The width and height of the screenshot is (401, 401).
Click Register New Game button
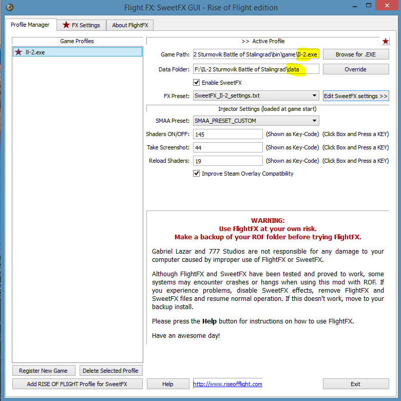[x=44, y=371]
